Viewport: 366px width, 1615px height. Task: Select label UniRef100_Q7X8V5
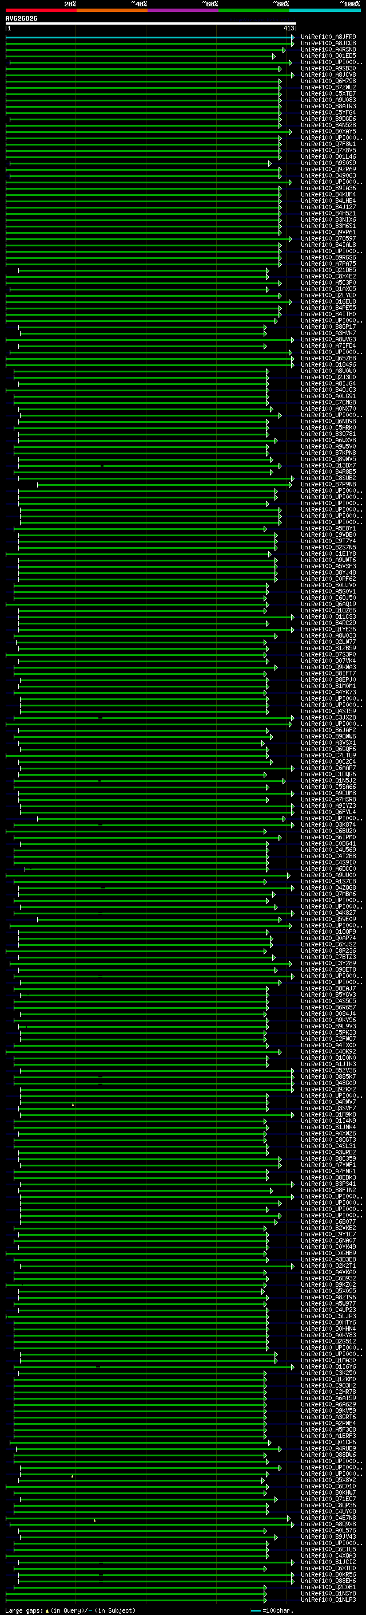(x=328, y=151)
